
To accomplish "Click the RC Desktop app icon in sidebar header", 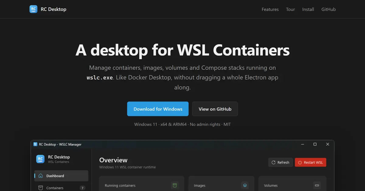I will [x=40, y=159].
